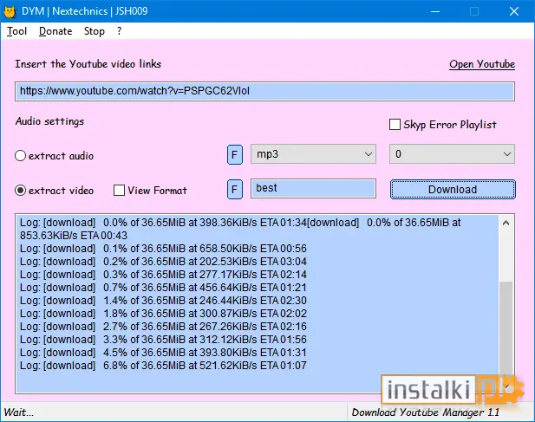Click log line showing 3.3% ETA 01:56
The image size is (535, 422).
coord(163,340)
